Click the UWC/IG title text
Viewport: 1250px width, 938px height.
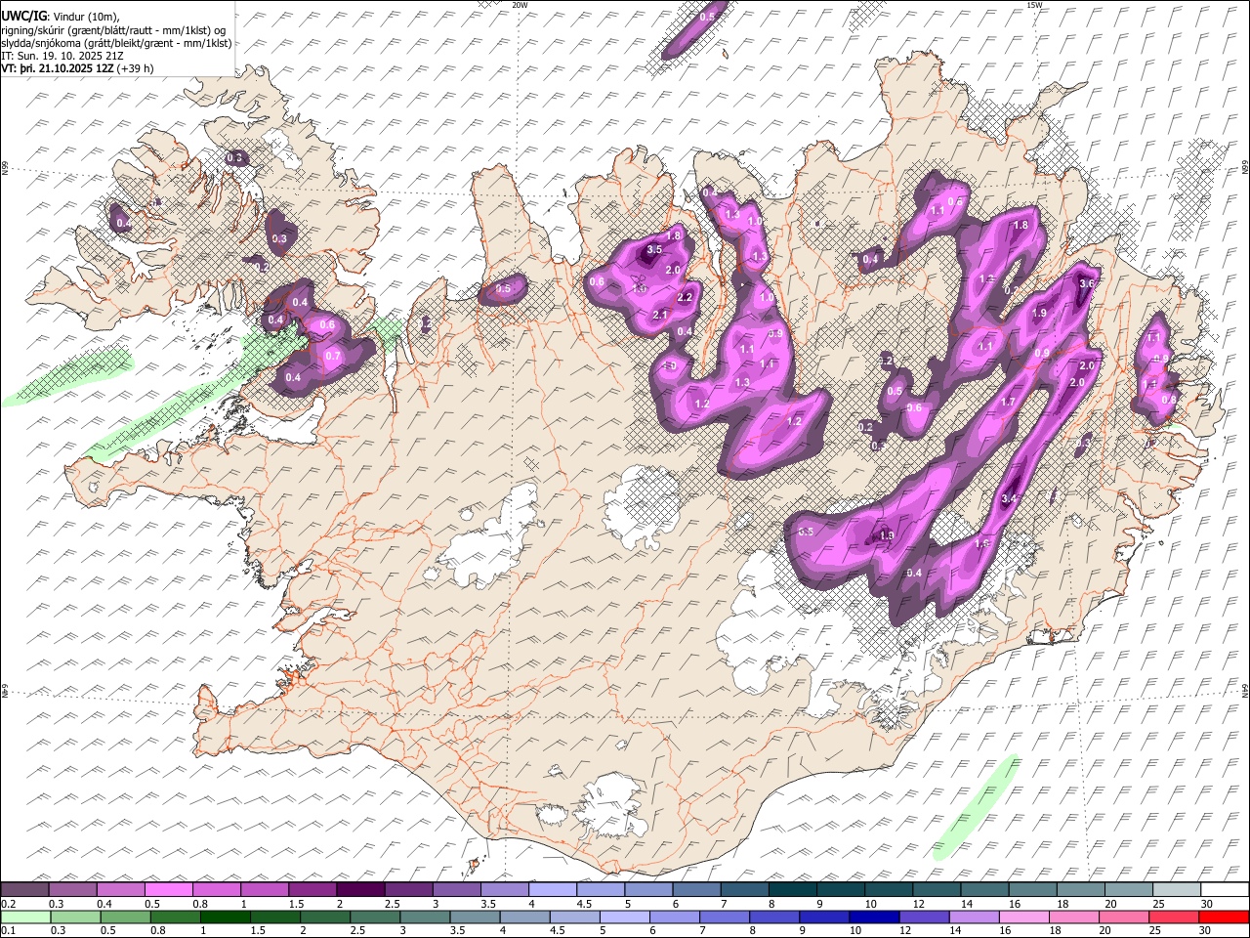(x=23, y=15)
